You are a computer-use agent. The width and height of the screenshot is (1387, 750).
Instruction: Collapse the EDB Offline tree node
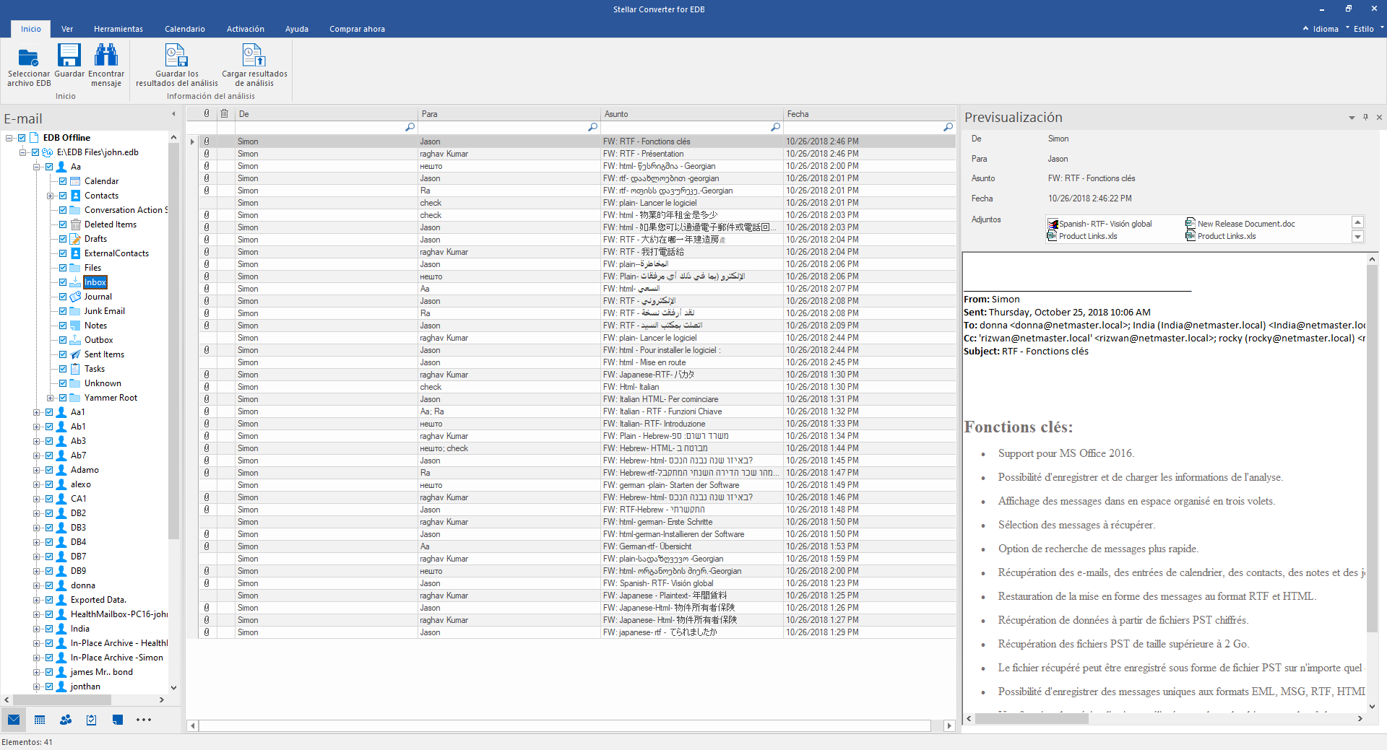point(9,138)
